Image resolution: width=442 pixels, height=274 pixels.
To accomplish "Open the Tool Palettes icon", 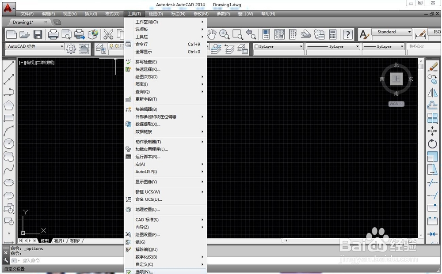I will coord(293,34).
